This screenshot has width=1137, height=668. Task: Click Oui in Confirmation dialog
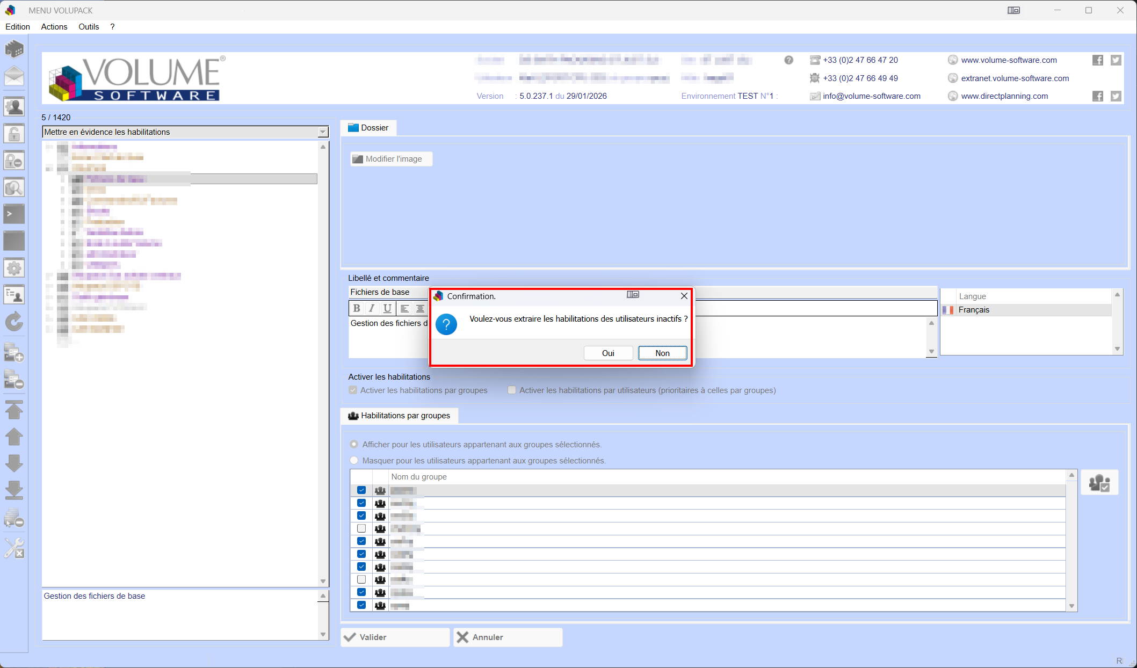(x=608, y=353)
